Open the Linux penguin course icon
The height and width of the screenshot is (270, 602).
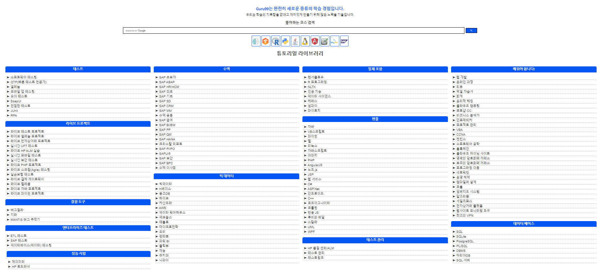pos(305,41)
